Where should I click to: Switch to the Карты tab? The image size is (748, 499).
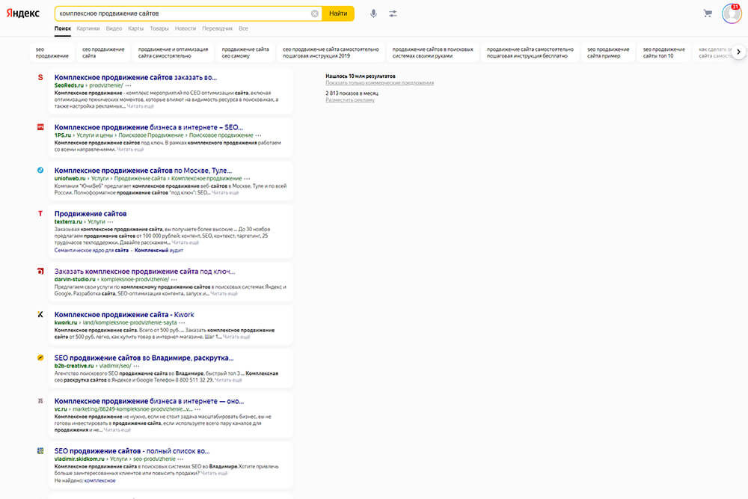136,28
